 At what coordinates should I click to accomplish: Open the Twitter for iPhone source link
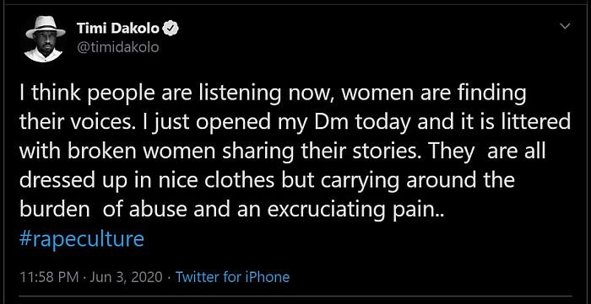coord(232,278)
